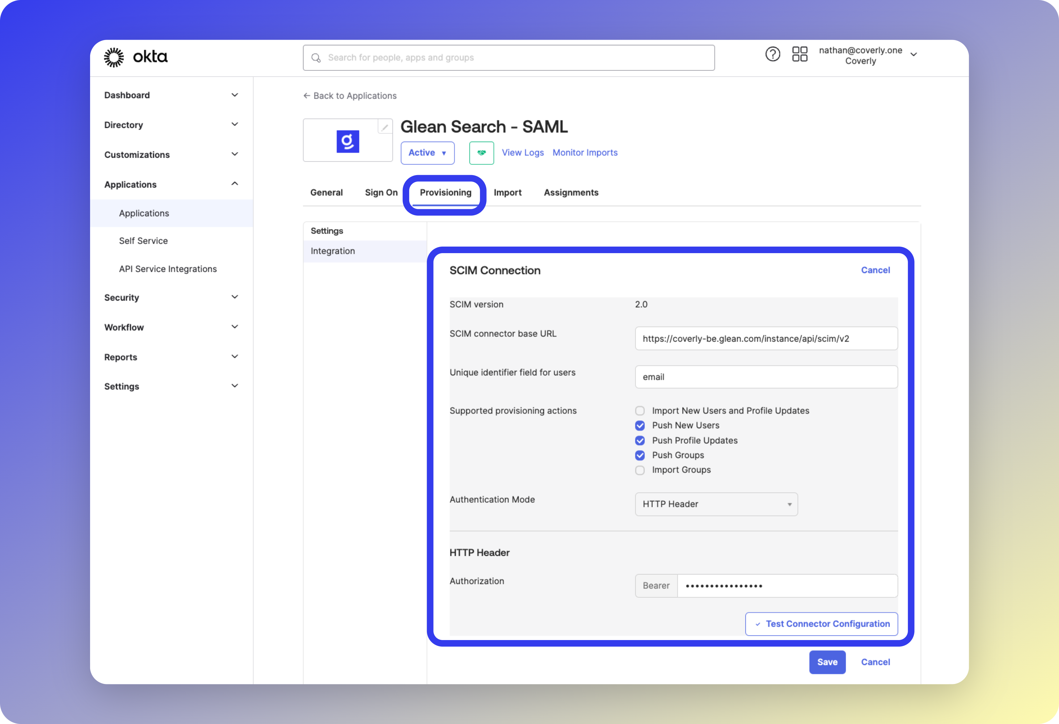Switch to the Sign On tab
The image size is (1059, 724).
[x=381, y=192]
